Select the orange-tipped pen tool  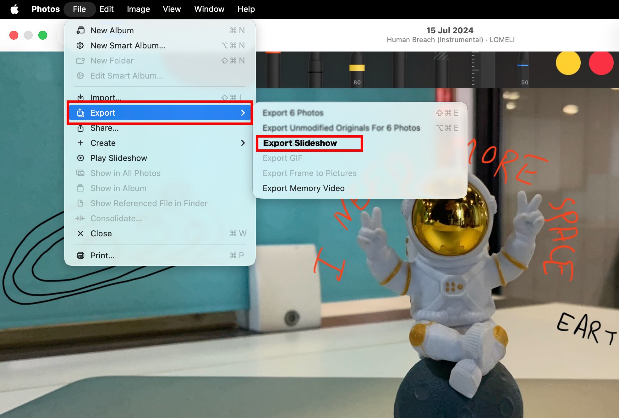(x=273, y=70)
